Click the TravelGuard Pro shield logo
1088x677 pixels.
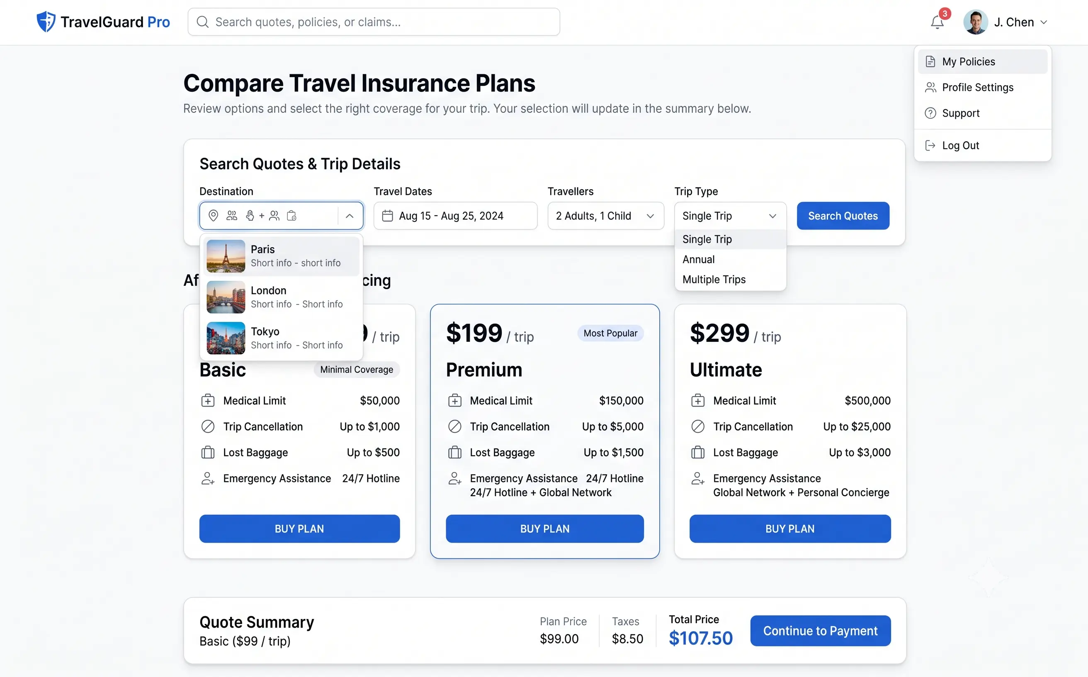coord(46,22)
